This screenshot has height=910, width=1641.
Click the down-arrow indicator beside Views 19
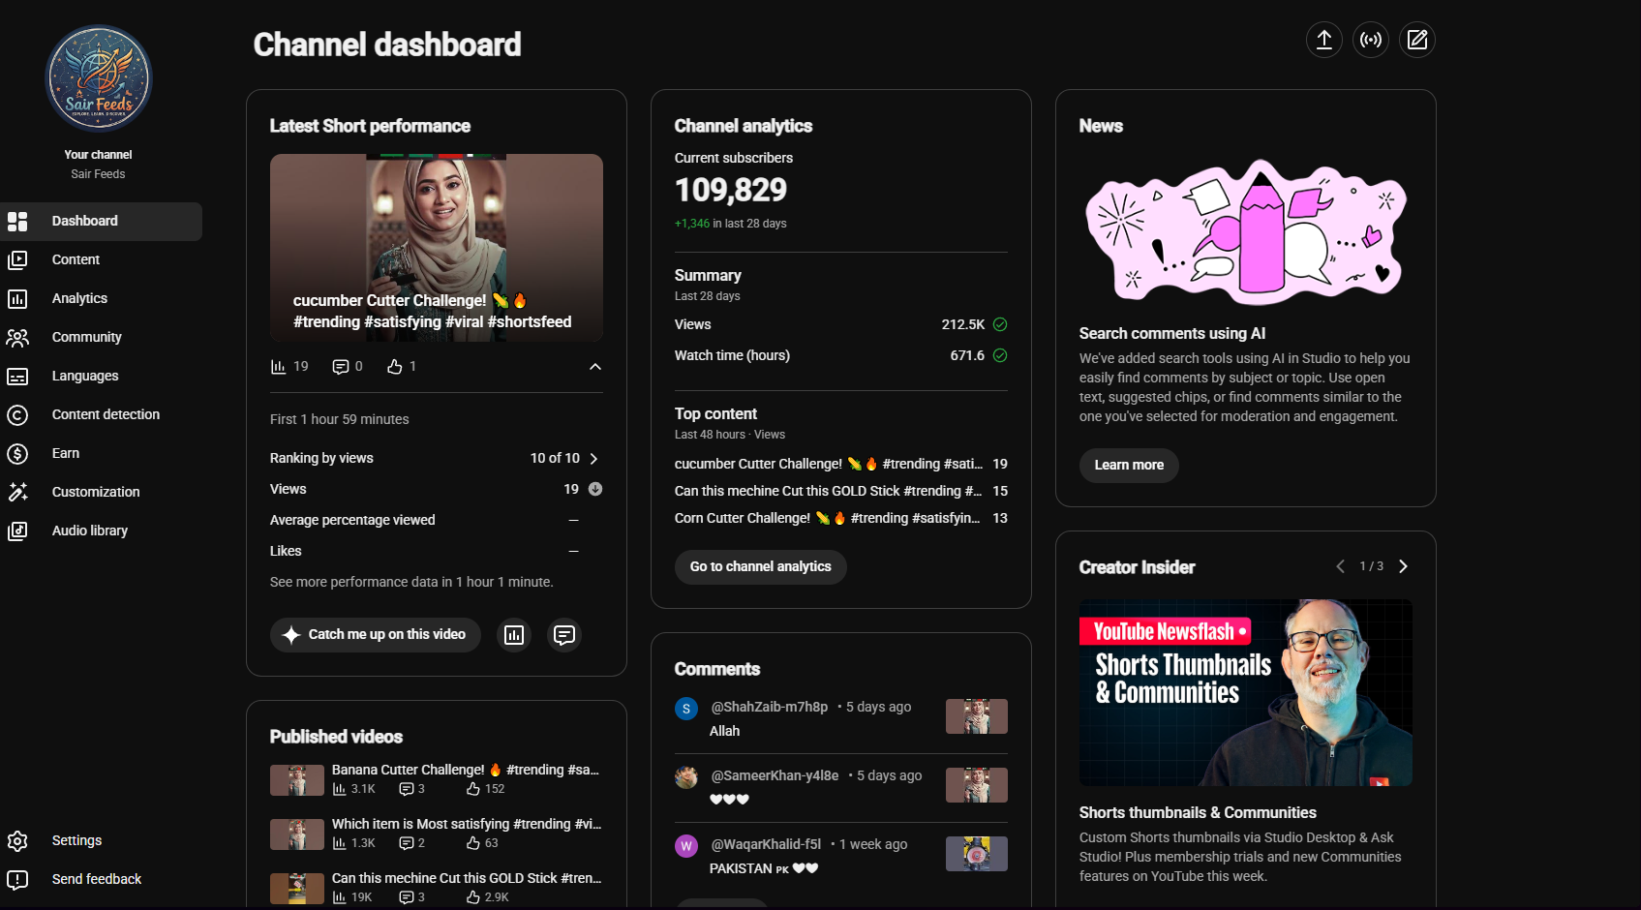point(595,489)
